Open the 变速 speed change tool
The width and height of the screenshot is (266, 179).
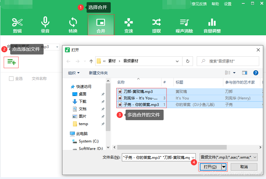click(129, 25)
